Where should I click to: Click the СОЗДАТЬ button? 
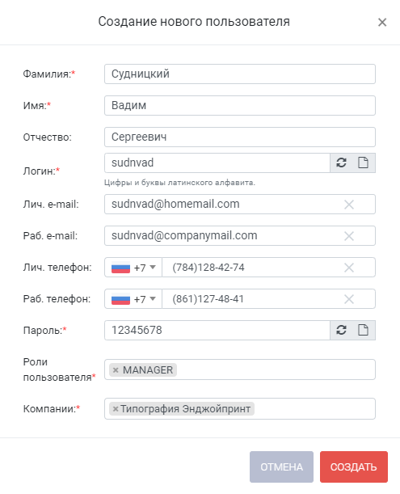click(354, 467)
